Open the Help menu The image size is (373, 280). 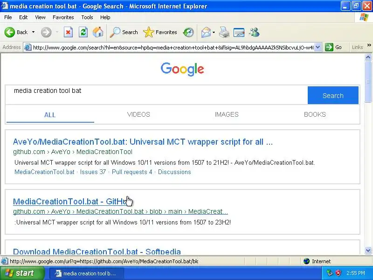click(105, 17)
